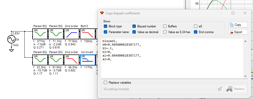Click the Export button

[x=238, y=32]
